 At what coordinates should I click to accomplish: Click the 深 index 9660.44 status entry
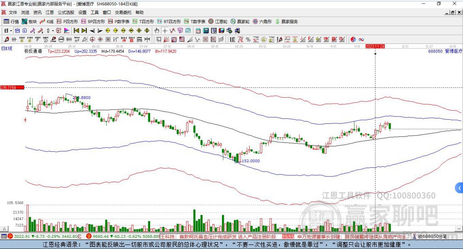(123, 236)
